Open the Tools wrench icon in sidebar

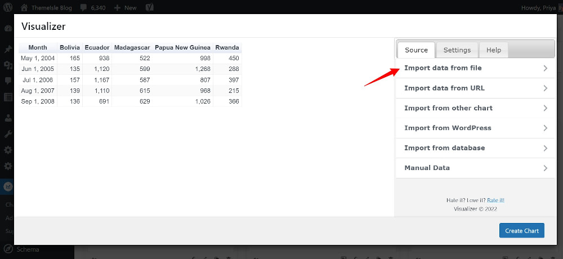8,134
